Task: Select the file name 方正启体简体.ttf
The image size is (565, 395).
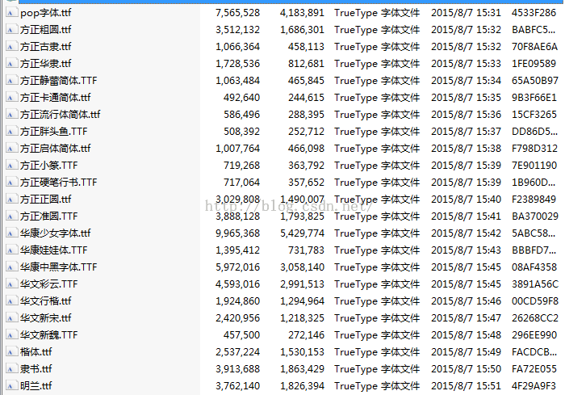Action: tap(56, 149)
